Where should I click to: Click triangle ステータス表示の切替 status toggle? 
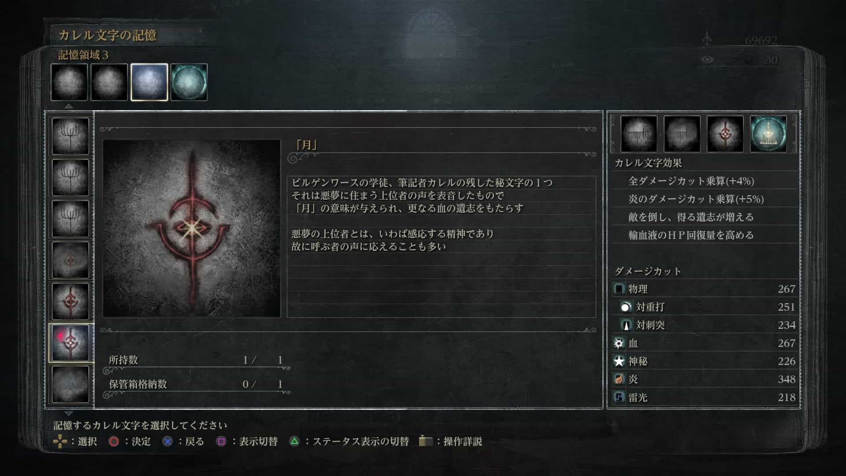[349, 441]
